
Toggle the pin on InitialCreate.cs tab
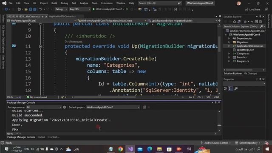click(x=42, y=17)
